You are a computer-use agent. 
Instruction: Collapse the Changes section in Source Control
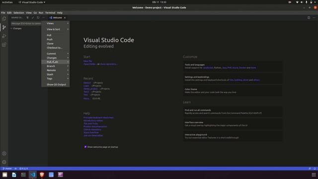pyautogui.click(x=16, y=29)
